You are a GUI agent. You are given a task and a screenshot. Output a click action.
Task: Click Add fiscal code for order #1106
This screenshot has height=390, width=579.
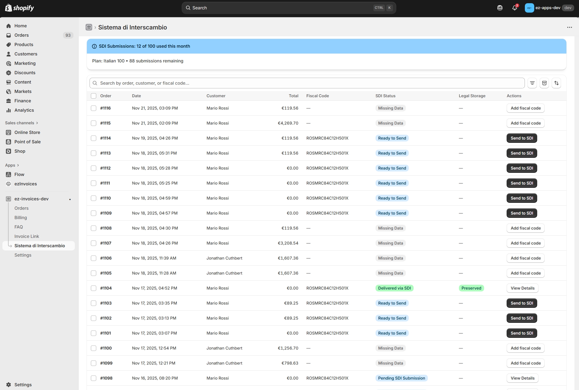pos(525,258)
